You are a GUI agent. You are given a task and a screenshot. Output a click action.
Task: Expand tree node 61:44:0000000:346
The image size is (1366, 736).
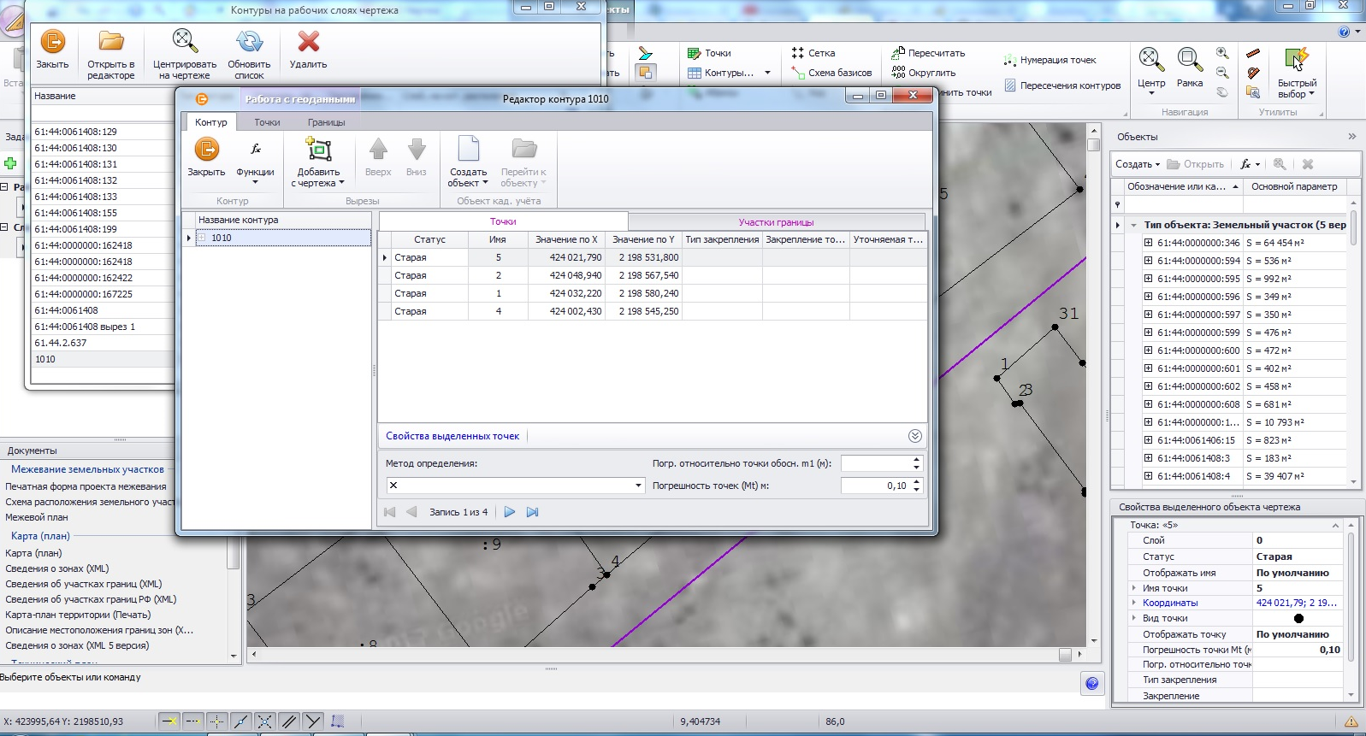pos(1148,243)
